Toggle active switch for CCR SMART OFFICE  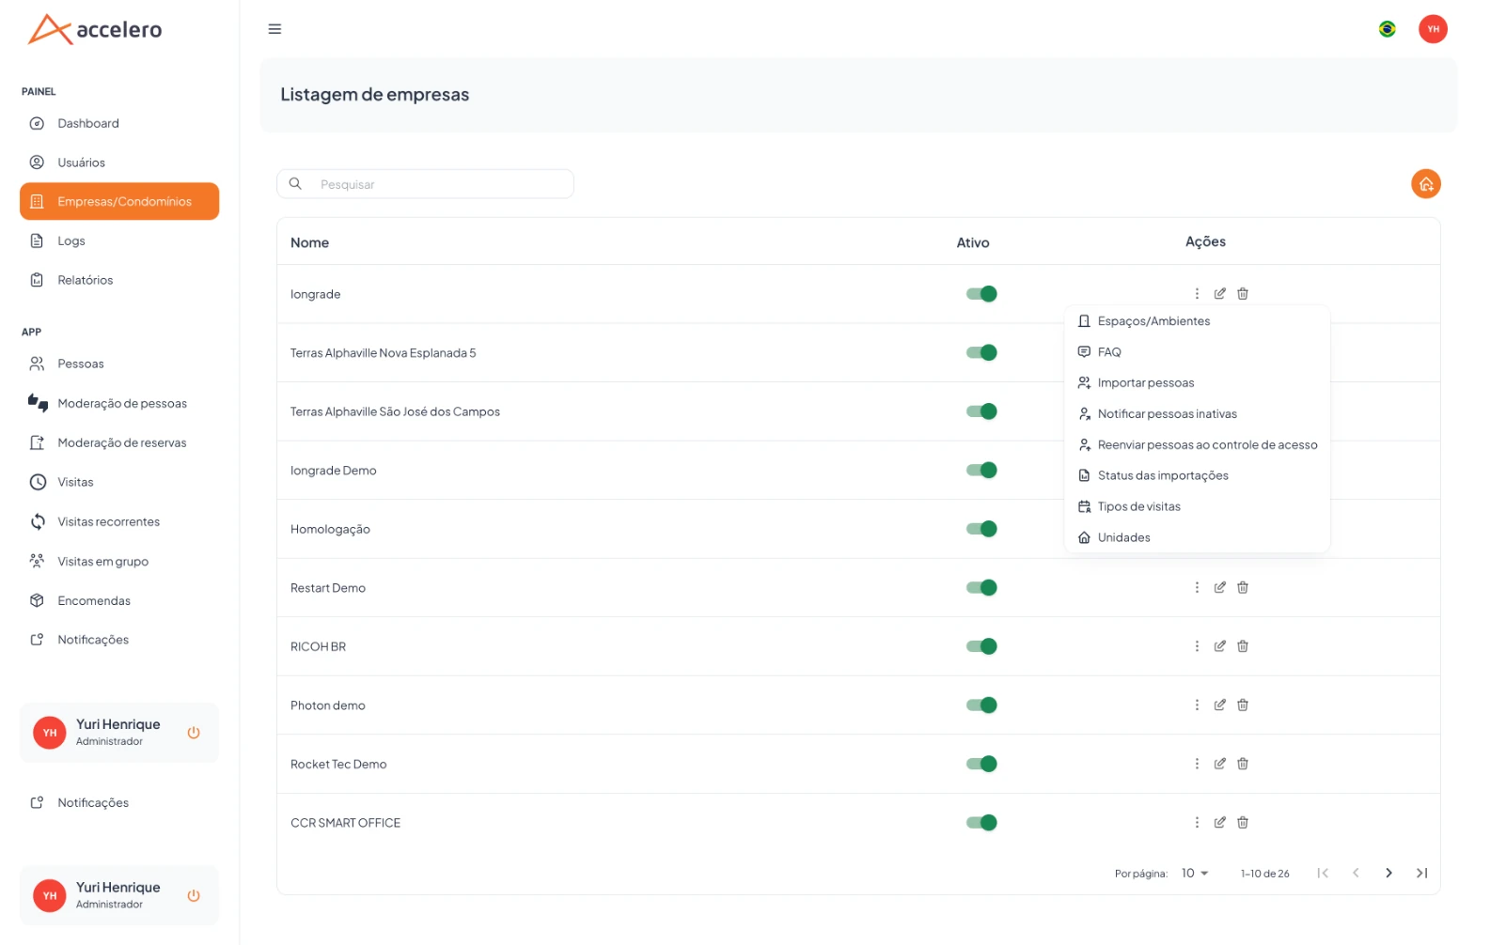981,823
